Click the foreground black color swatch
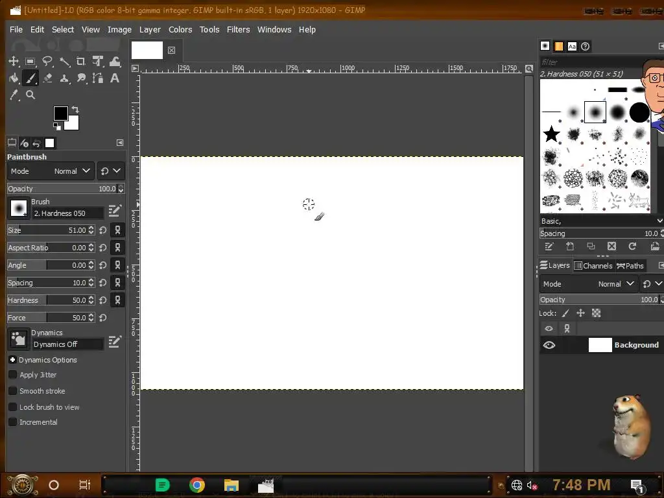Viewport: 664px width, 498px height. coord(60,113)
